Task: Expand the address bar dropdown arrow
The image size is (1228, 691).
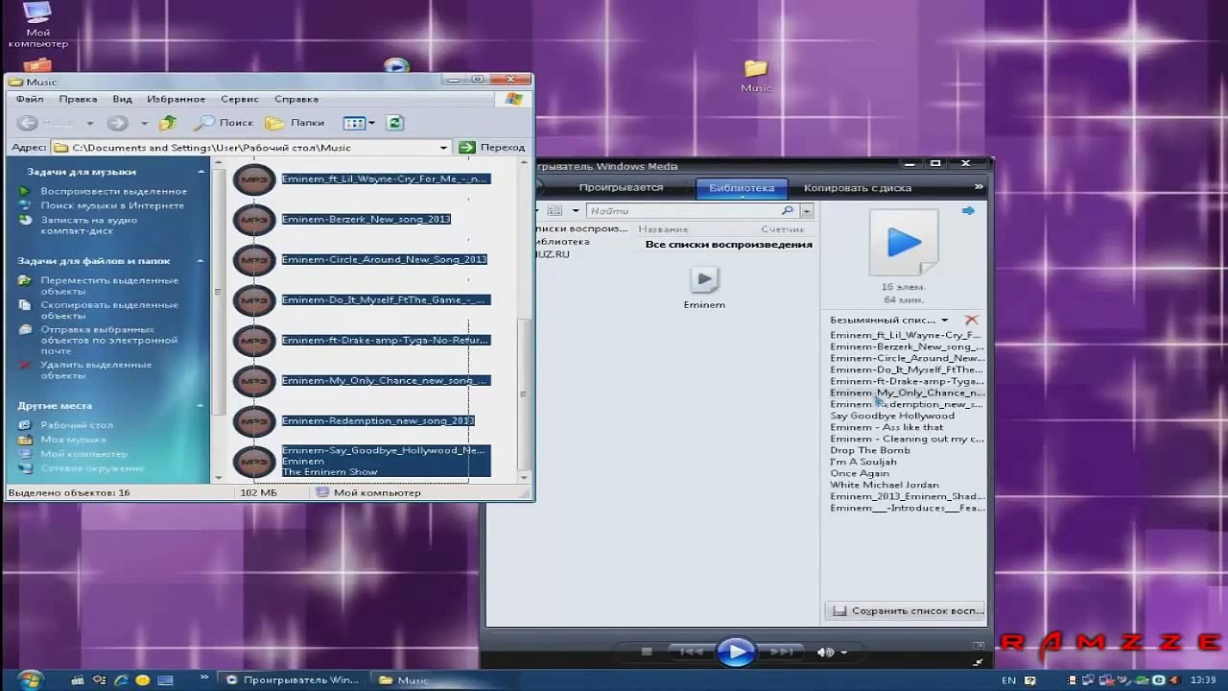Action: (x=443, y=148)
